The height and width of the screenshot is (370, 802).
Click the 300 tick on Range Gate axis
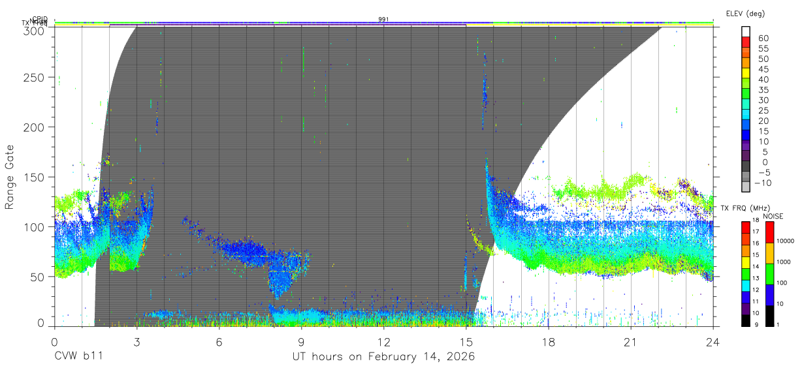tap(35, 30)
